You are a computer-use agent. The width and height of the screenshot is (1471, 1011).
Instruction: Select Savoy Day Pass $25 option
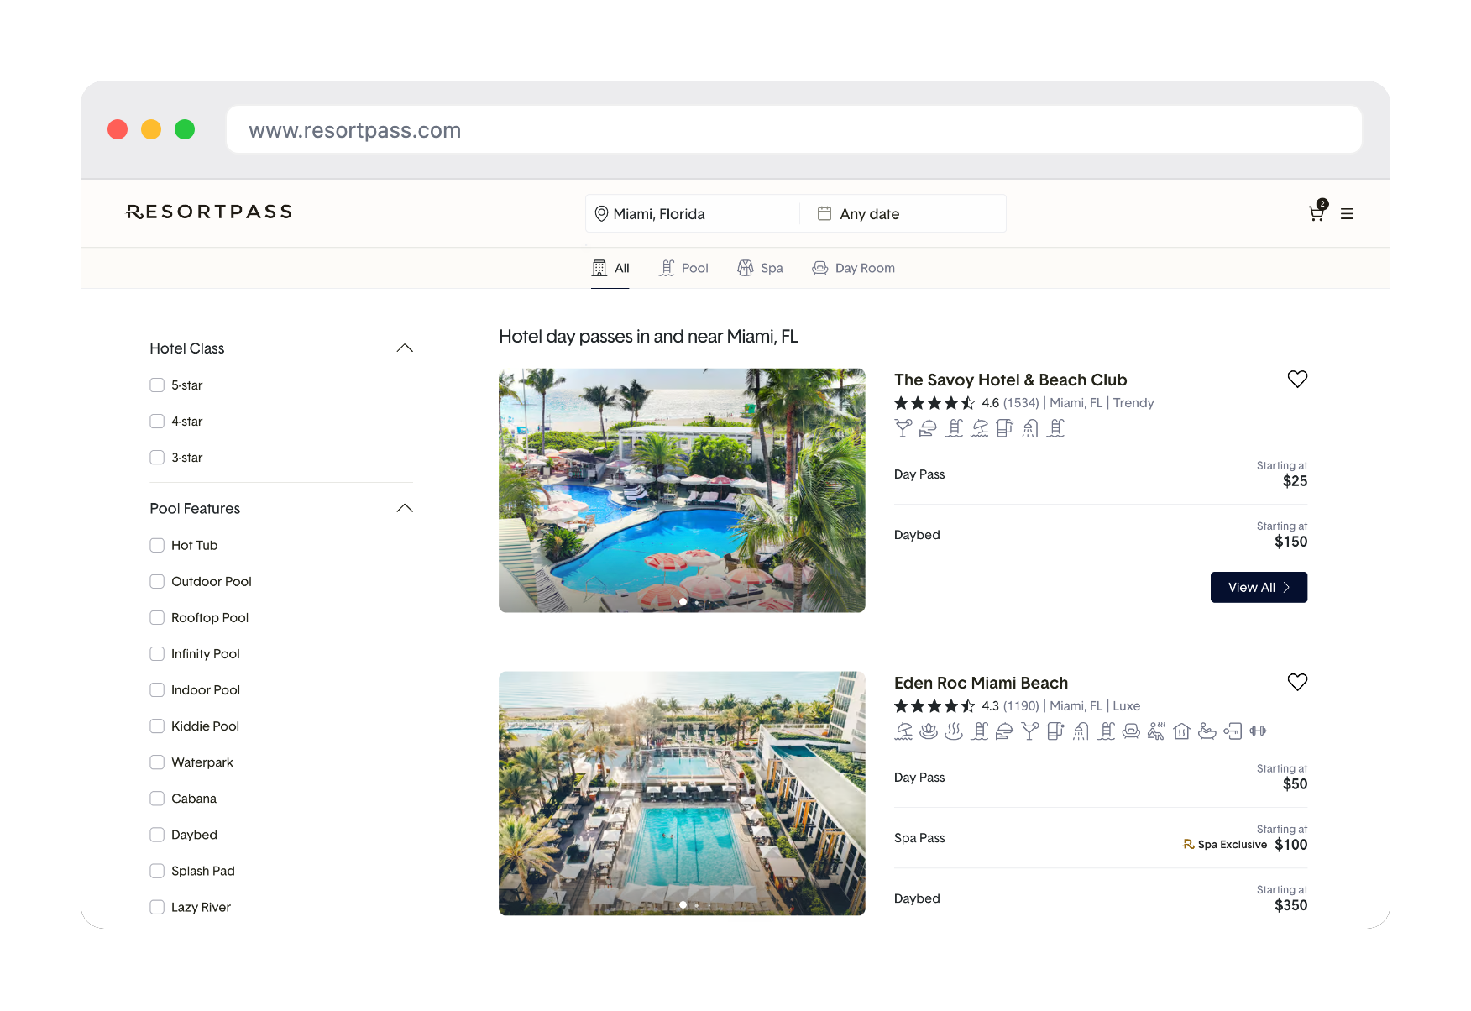tap(1101, 474)
